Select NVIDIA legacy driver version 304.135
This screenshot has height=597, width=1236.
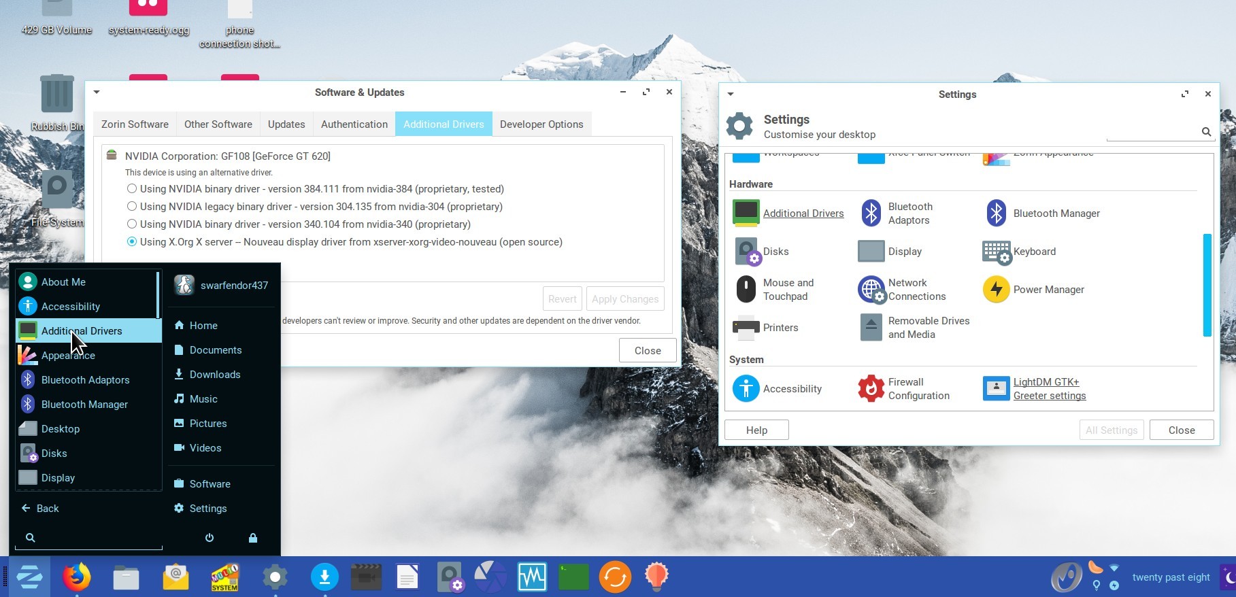[132, 207]
